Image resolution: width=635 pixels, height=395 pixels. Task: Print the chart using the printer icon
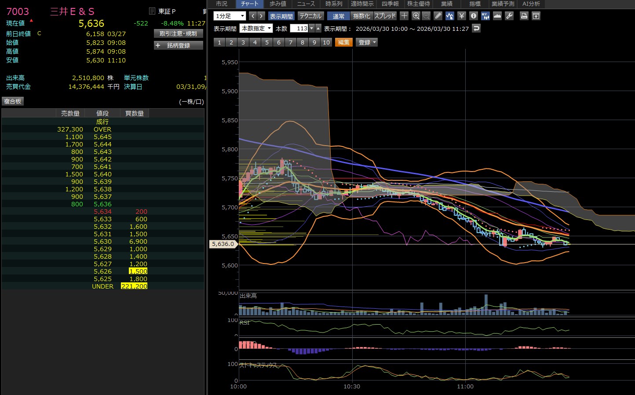pyautogui.click(x=524, y=16)
